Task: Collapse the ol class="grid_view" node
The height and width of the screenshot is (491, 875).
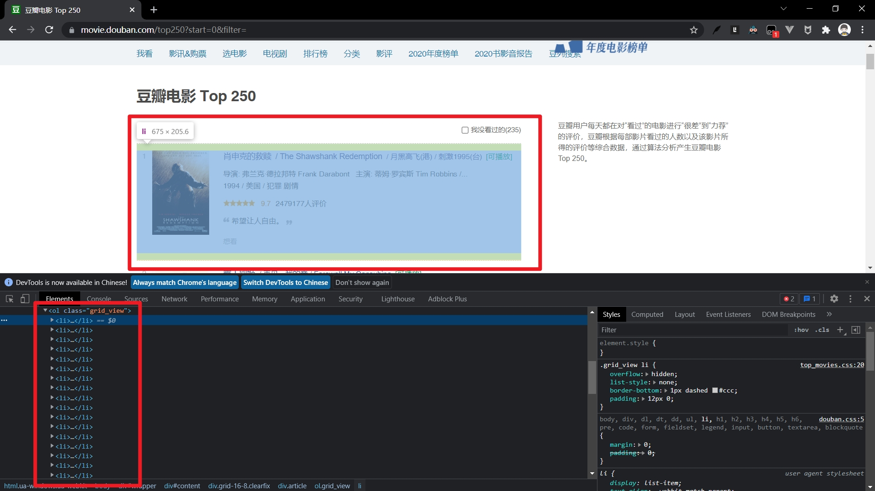Action: click(45, 310)
